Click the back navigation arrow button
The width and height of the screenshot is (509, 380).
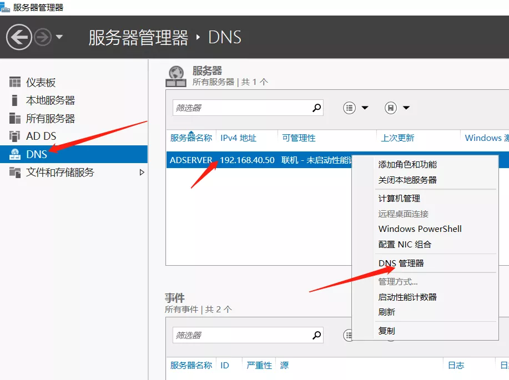(19, 37)
